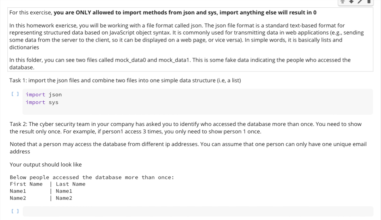Select the Task 1 text cell

pyautogui.click(x=125, y=81)
